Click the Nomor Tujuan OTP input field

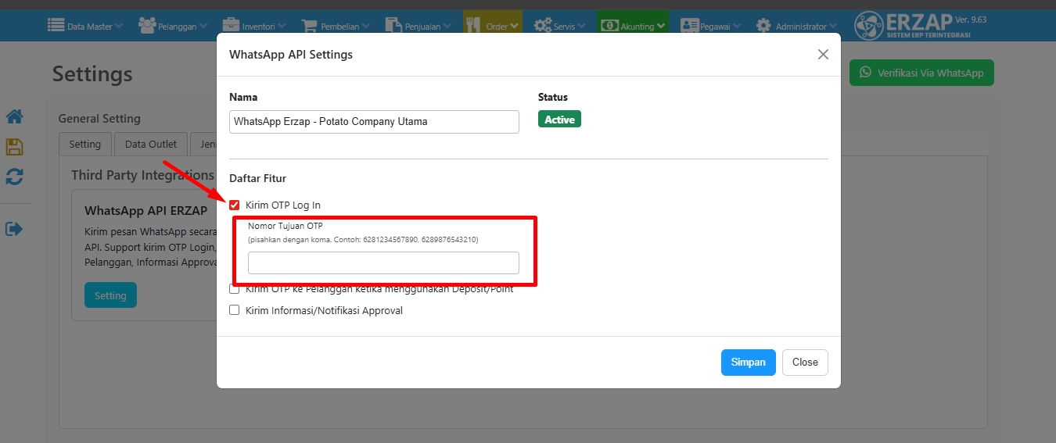[x=383, y=263]
